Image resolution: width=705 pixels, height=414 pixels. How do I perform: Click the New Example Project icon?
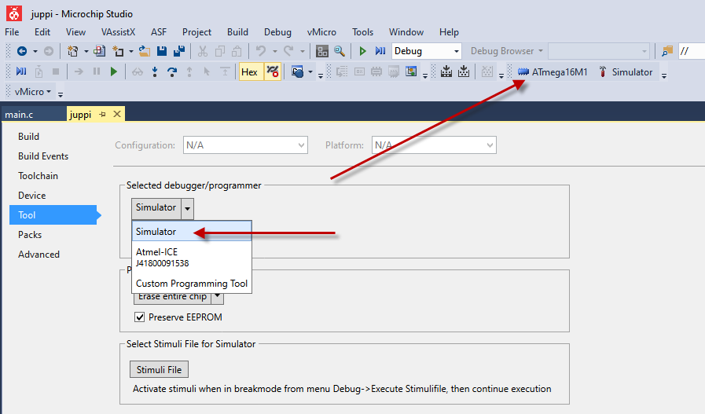[x=99, y=51]
